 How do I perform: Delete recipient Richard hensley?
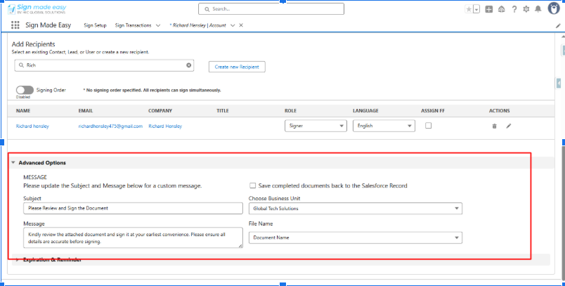(x=495, y=126)
